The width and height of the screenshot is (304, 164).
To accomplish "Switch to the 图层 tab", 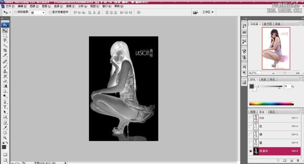I will (253, 112).
